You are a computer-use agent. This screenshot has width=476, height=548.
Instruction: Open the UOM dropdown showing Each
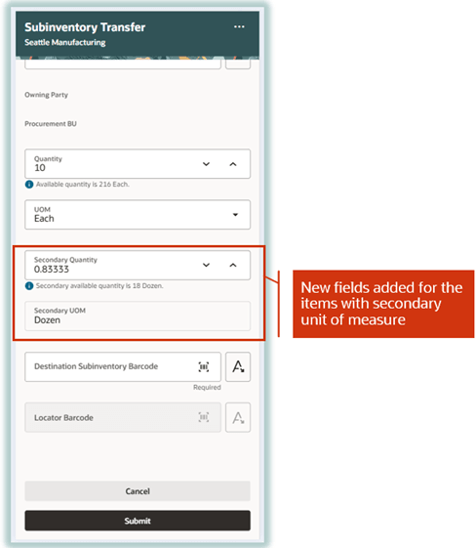138,215
